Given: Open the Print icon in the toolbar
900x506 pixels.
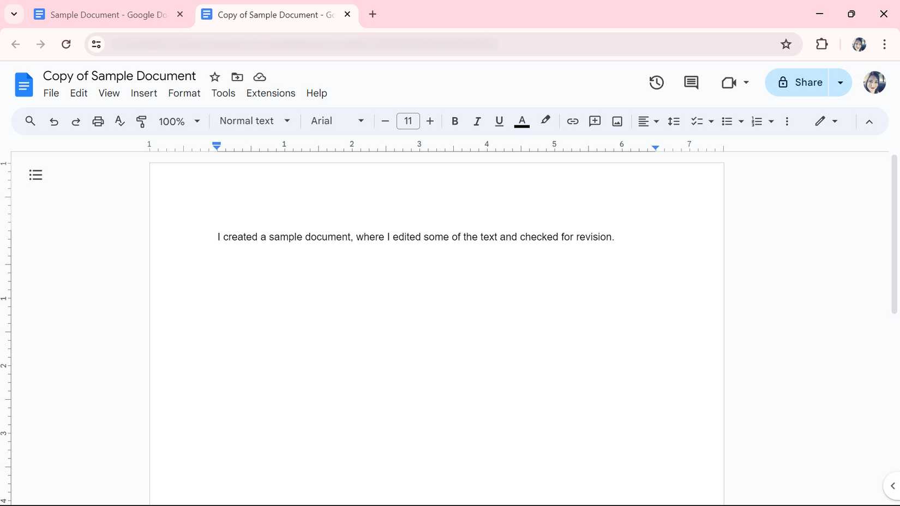Looking at the screenshot, I should (x=98, y=121).
